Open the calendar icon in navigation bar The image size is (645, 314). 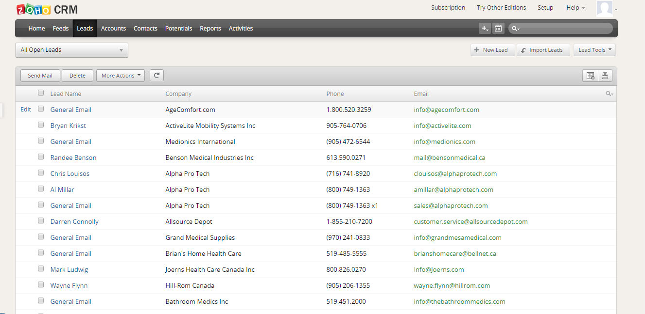coord(498,29)
